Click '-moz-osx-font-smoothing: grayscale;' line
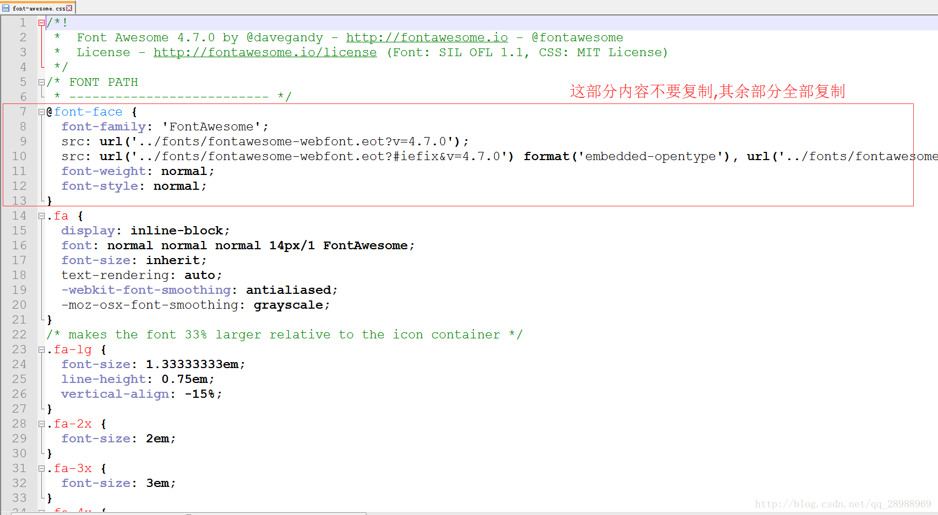938x515 pixels. (195, 305)
